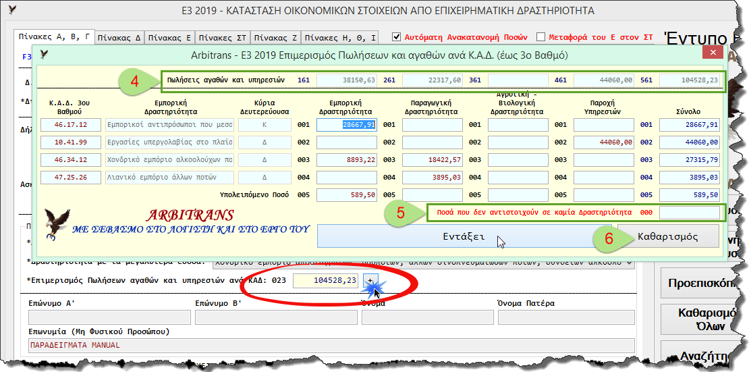749x372 pixels.
Task: Click K.A.Δ. code field 46.34.12
Action: click(71, 160)
